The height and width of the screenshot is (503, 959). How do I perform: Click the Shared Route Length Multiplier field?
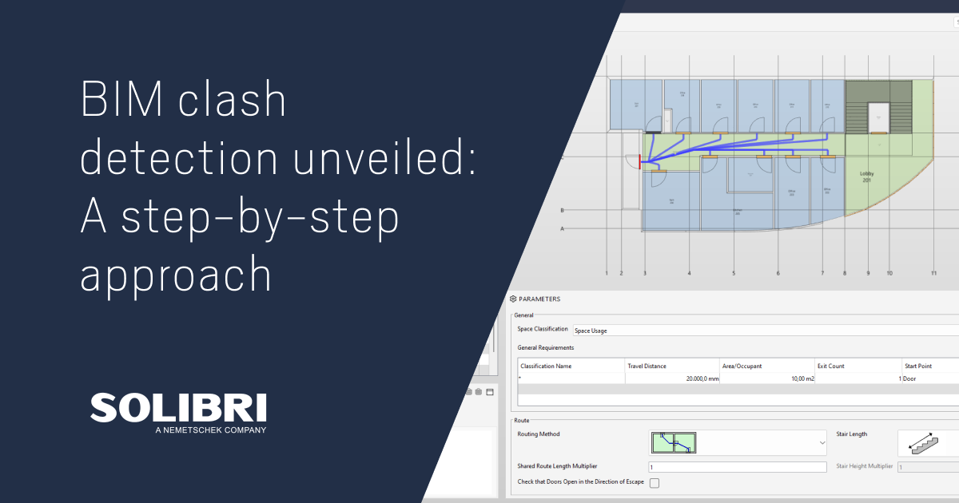coord(737,467)
